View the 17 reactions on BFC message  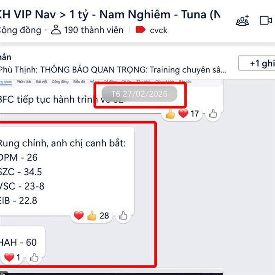pyautogui.click(x=182, y=114)
